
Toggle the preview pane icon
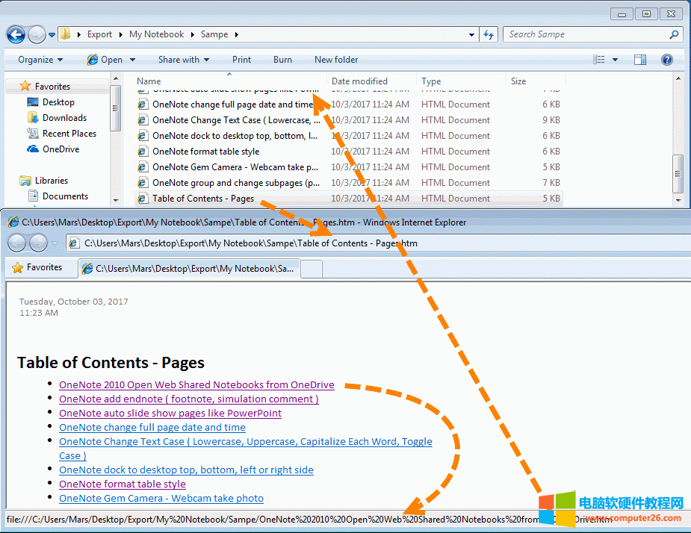640,60
